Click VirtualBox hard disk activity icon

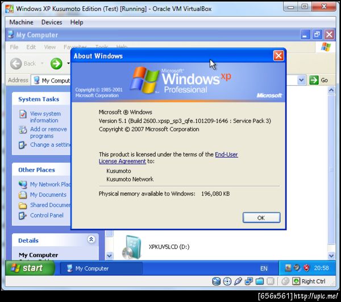point(217,282)
